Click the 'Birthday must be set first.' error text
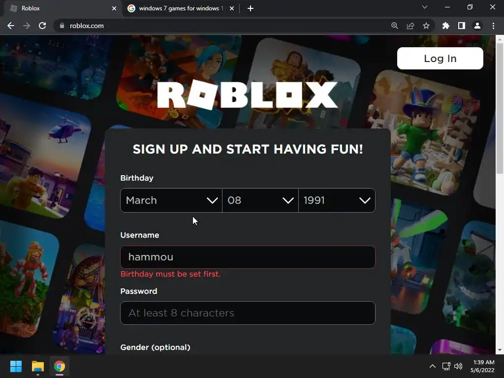504x378 pixels. pyautogui.click(x=170, y=274)
